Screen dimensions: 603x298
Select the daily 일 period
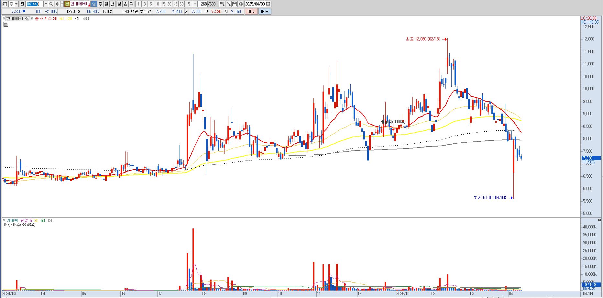pyautogui.click(x=94, y=4)
